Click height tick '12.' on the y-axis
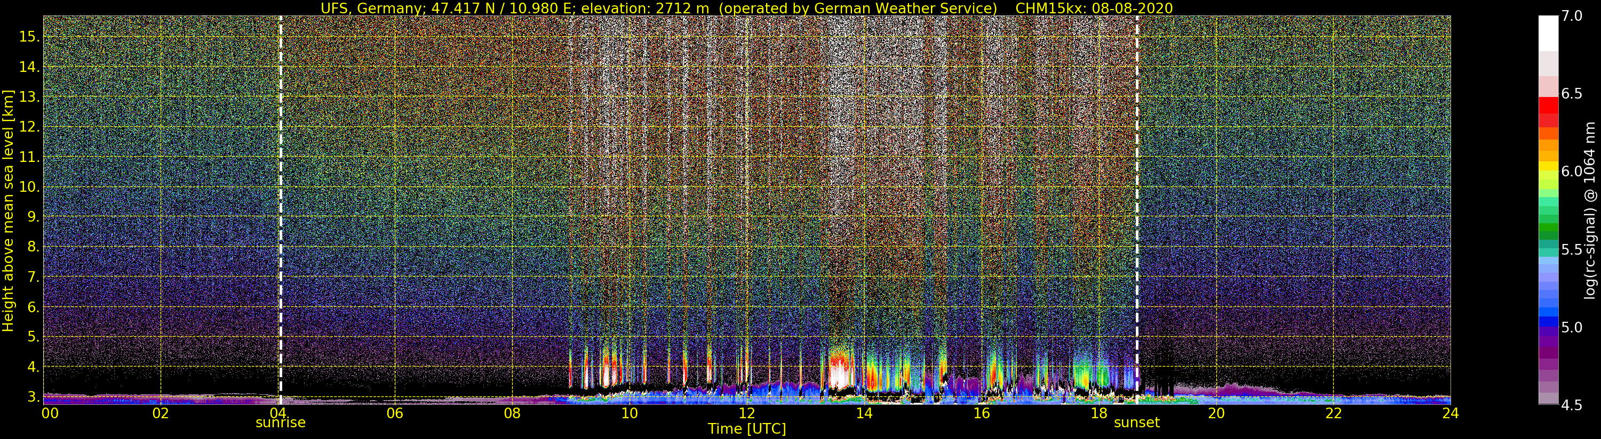 click(x=29, y=127)
